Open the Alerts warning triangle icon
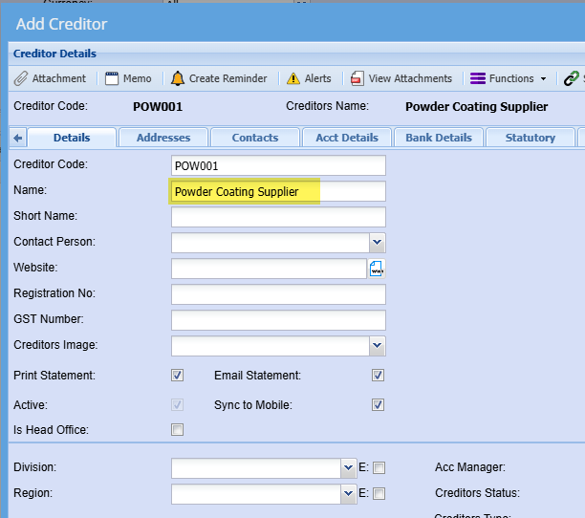Image resolution: width=585 pixels, height=518 pixels. tap(293, 78)
